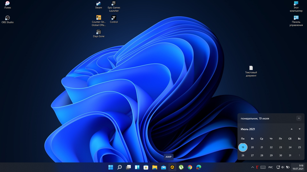Open the volume speaker tray icon
The image size is (307, 172).
pyautogui.click(x=283, y=167)
